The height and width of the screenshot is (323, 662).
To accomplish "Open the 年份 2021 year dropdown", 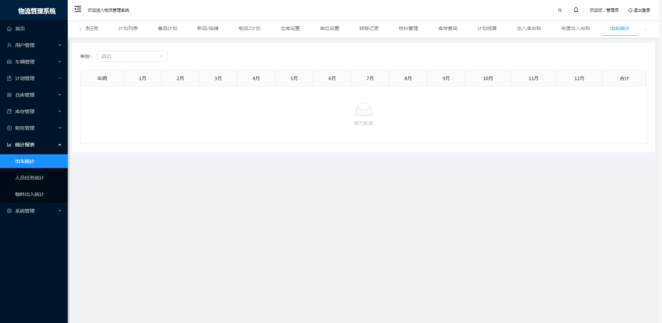I will click(132, 56).
